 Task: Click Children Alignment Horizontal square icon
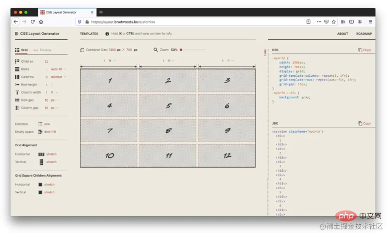click(40, 184)
